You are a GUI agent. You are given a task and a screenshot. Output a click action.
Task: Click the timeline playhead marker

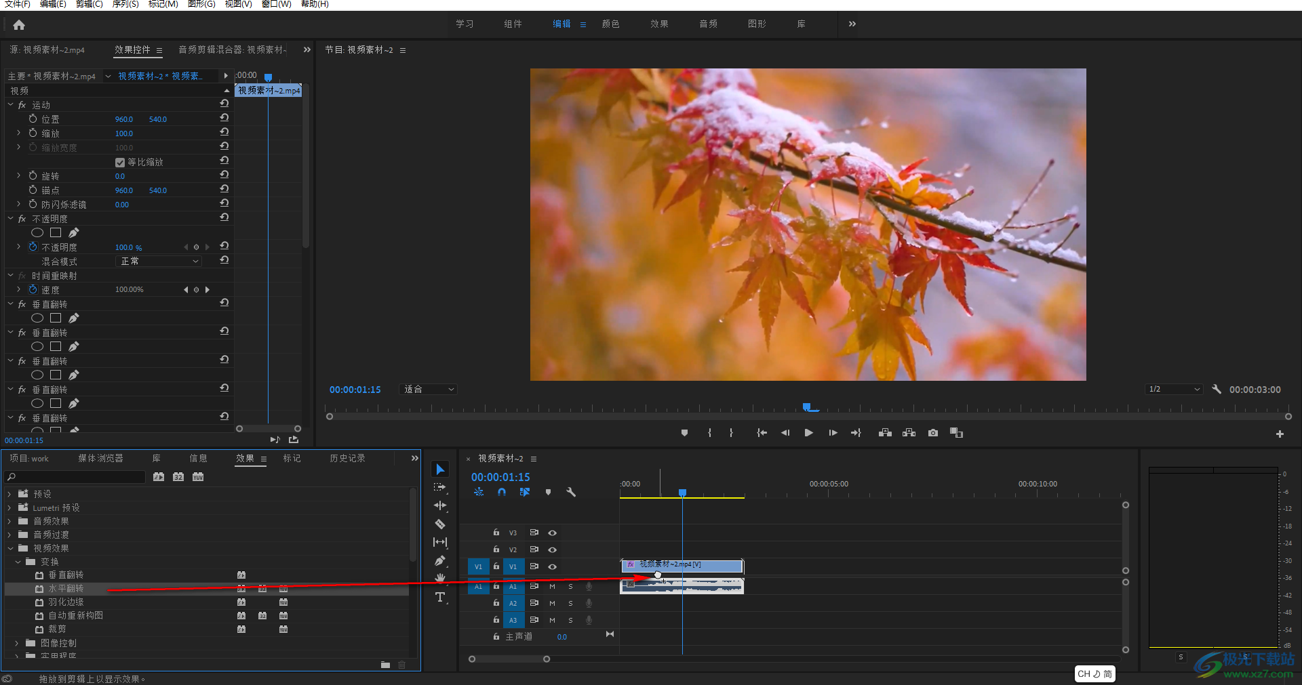tap(682, 493)
